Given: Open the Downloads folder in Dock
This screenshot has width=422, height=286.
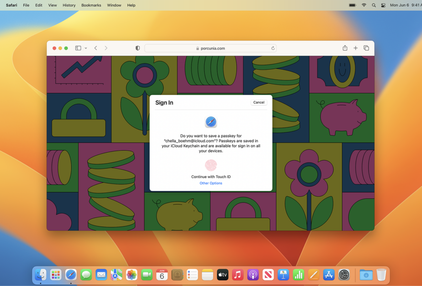Looking at the screenshot, I should [x=366, y=275].
